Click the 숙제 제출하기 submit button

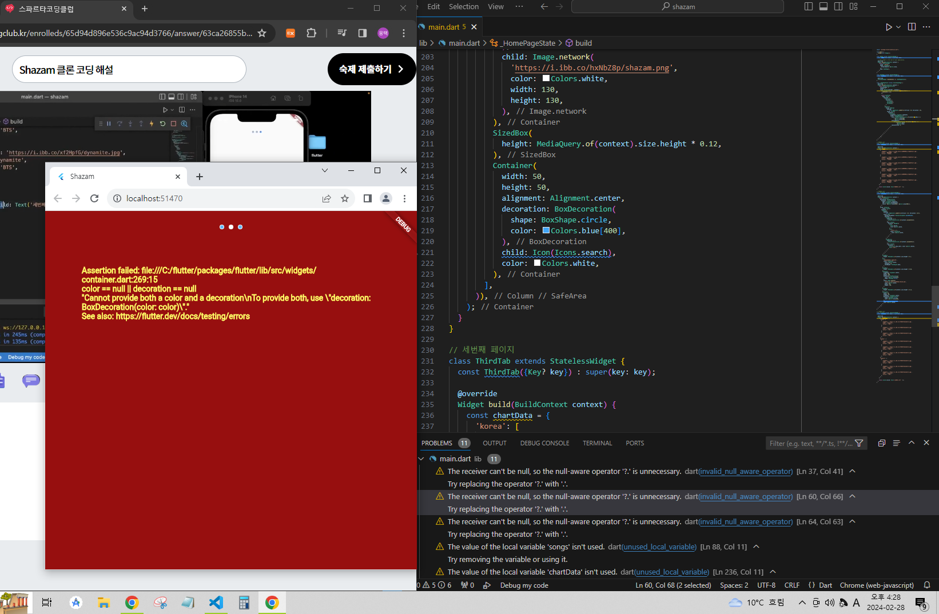[372, 69]
